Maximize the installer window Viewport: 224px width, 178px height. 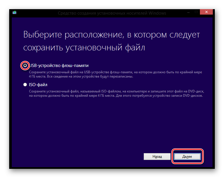coord(196,12)
